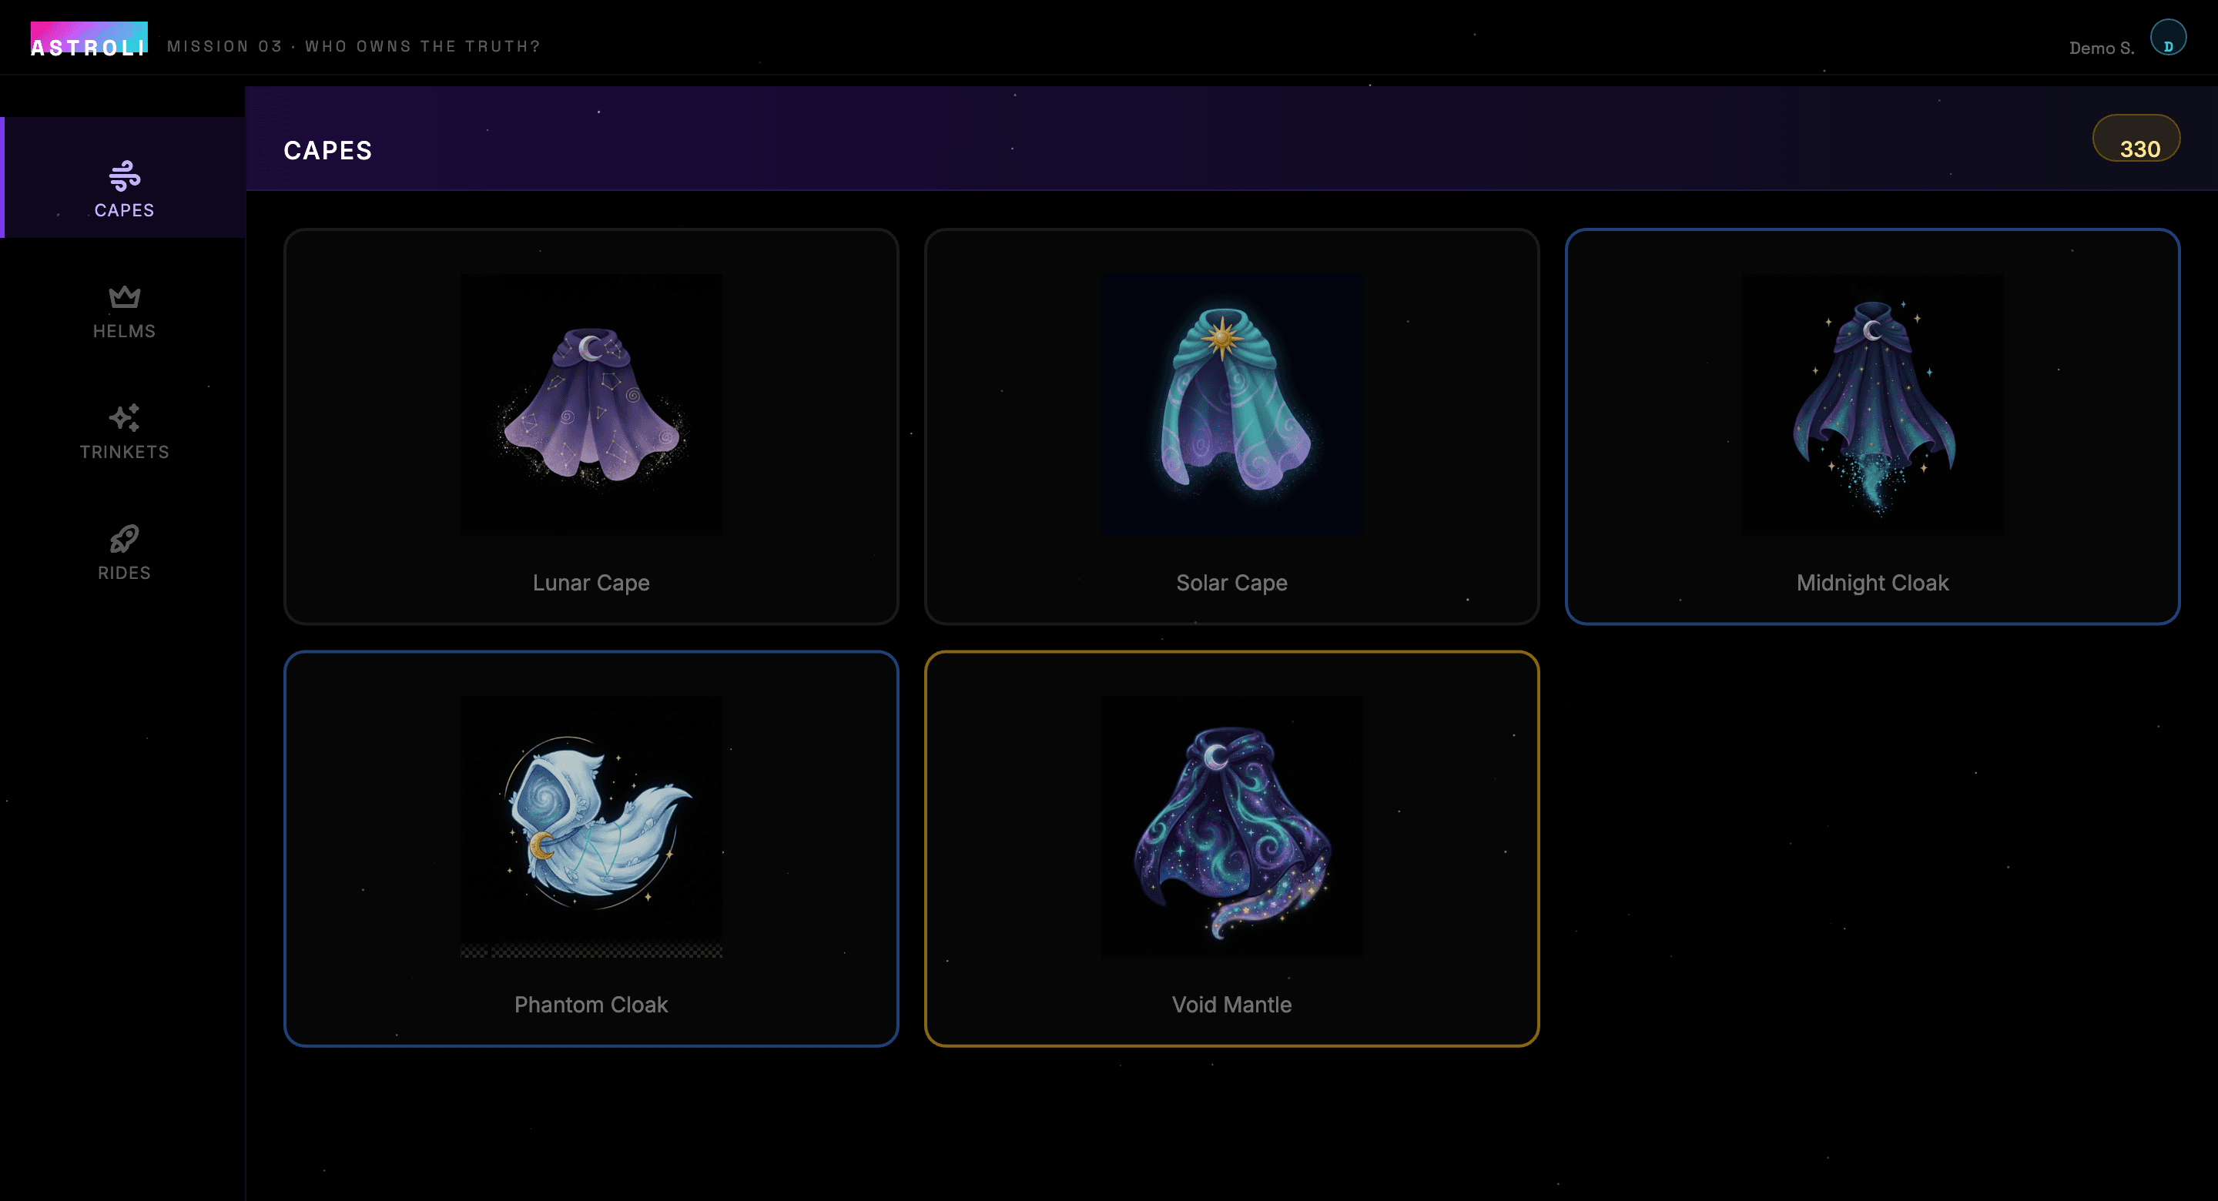The height and width of the screenshot is (1201, 2218).
Task: Select the Phantom Cloak image
Action: pos(591,827)
